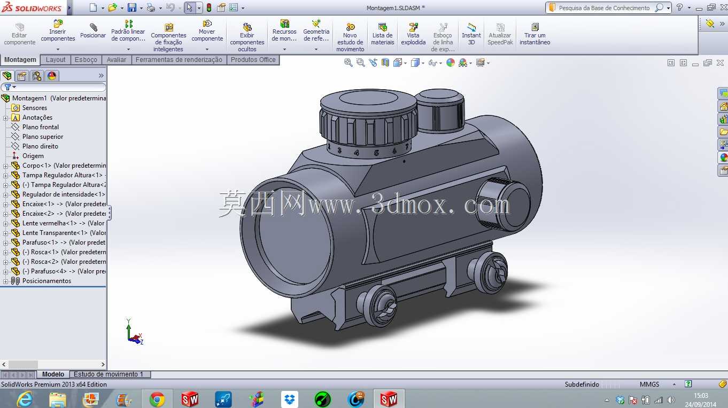Click the feature tree filter field
This screenshot has width=728, height=408.
coord(53,87)
